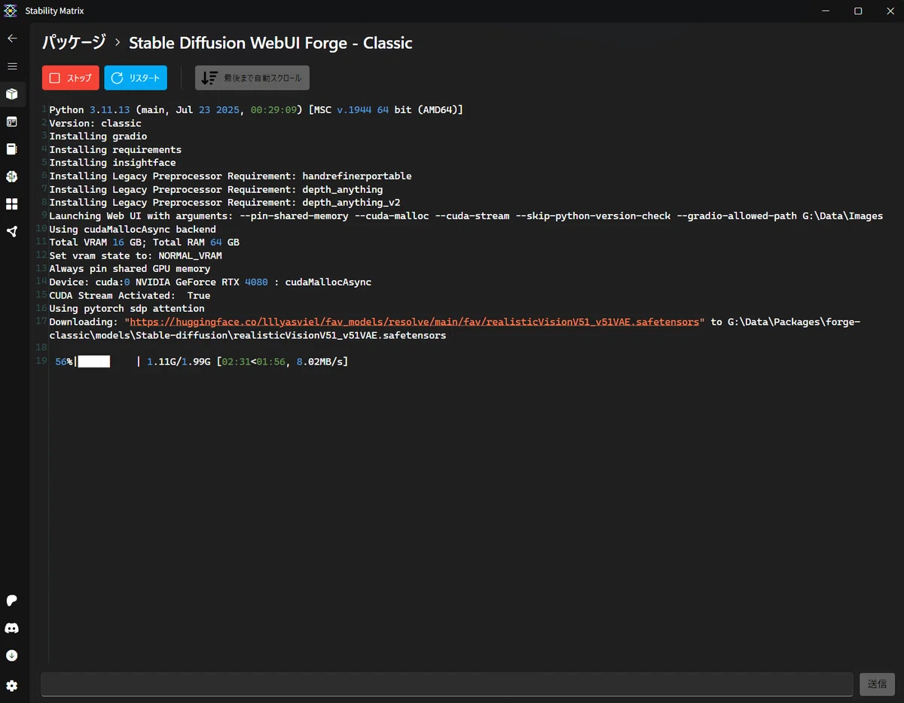Maximize the Stability Matrix window

pyautogui.click(x=858, y=11)
